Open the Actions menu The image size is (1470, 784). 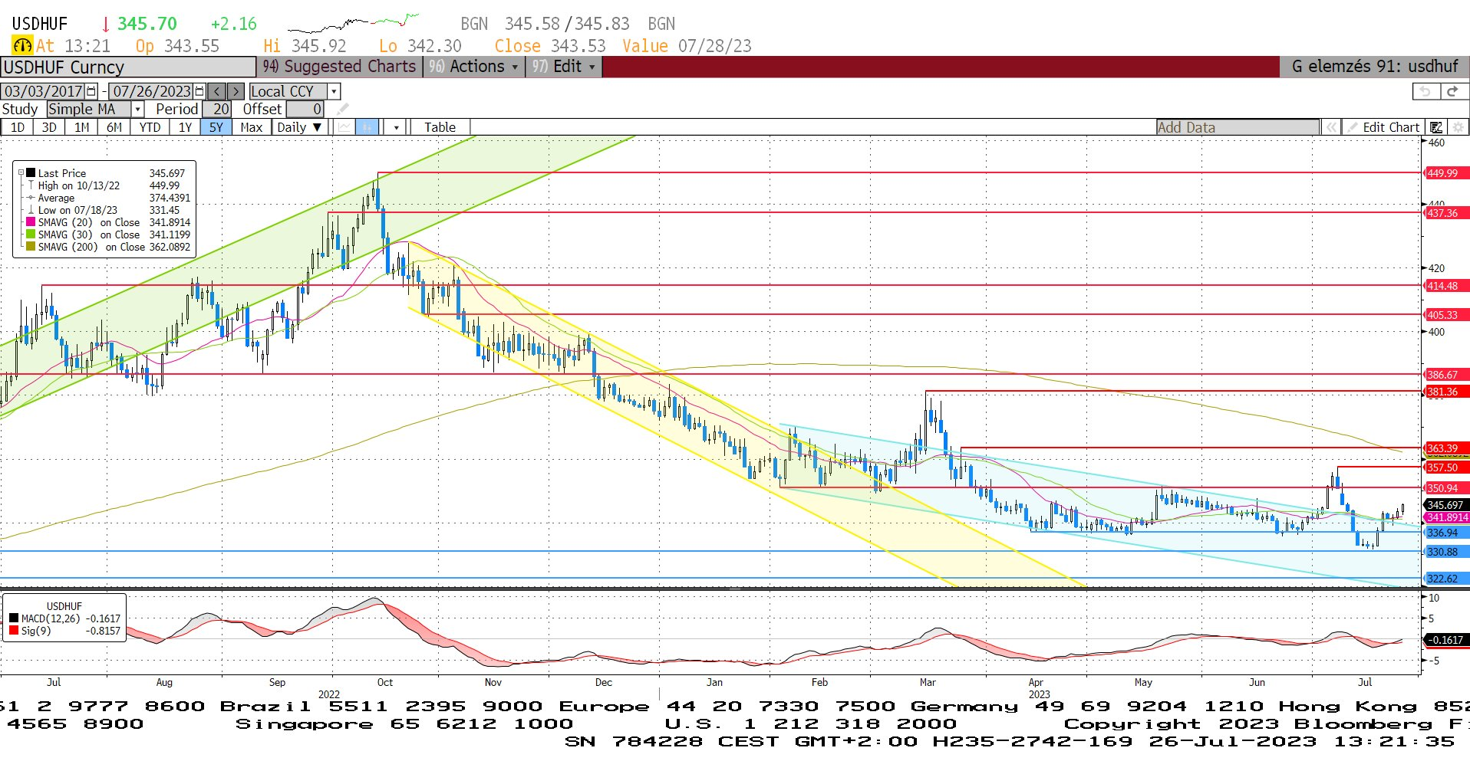pos(473,67)
